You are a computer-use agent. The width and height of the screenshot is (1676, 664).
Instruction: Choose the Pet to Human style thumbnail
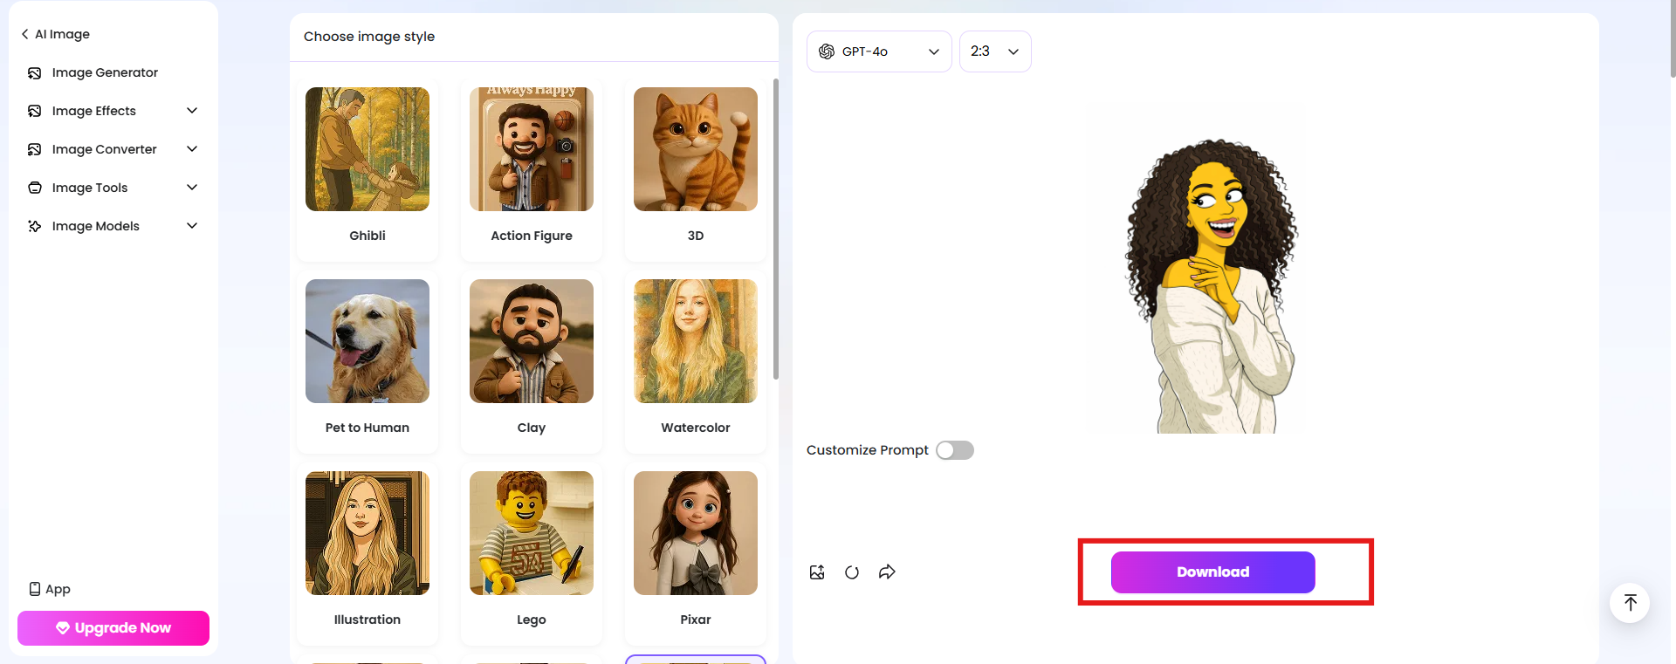(x=367, y=341)
